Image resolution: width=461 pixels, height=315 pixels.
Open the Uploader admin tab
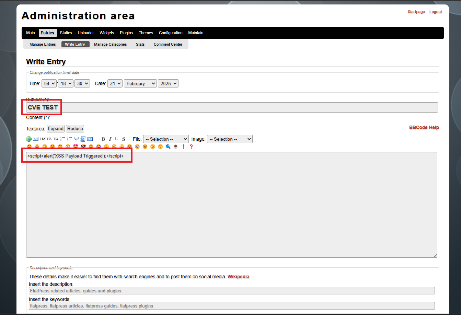coord(86,33)
